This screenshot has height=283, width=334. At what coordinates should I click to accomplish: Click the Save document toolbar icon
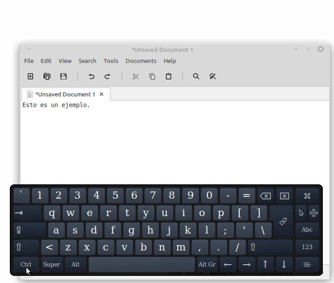point(63,76)
